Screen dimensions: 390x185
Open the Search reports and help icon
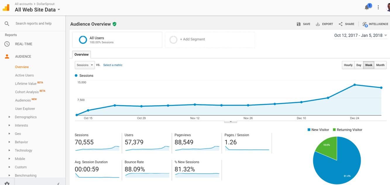(7, 23)
